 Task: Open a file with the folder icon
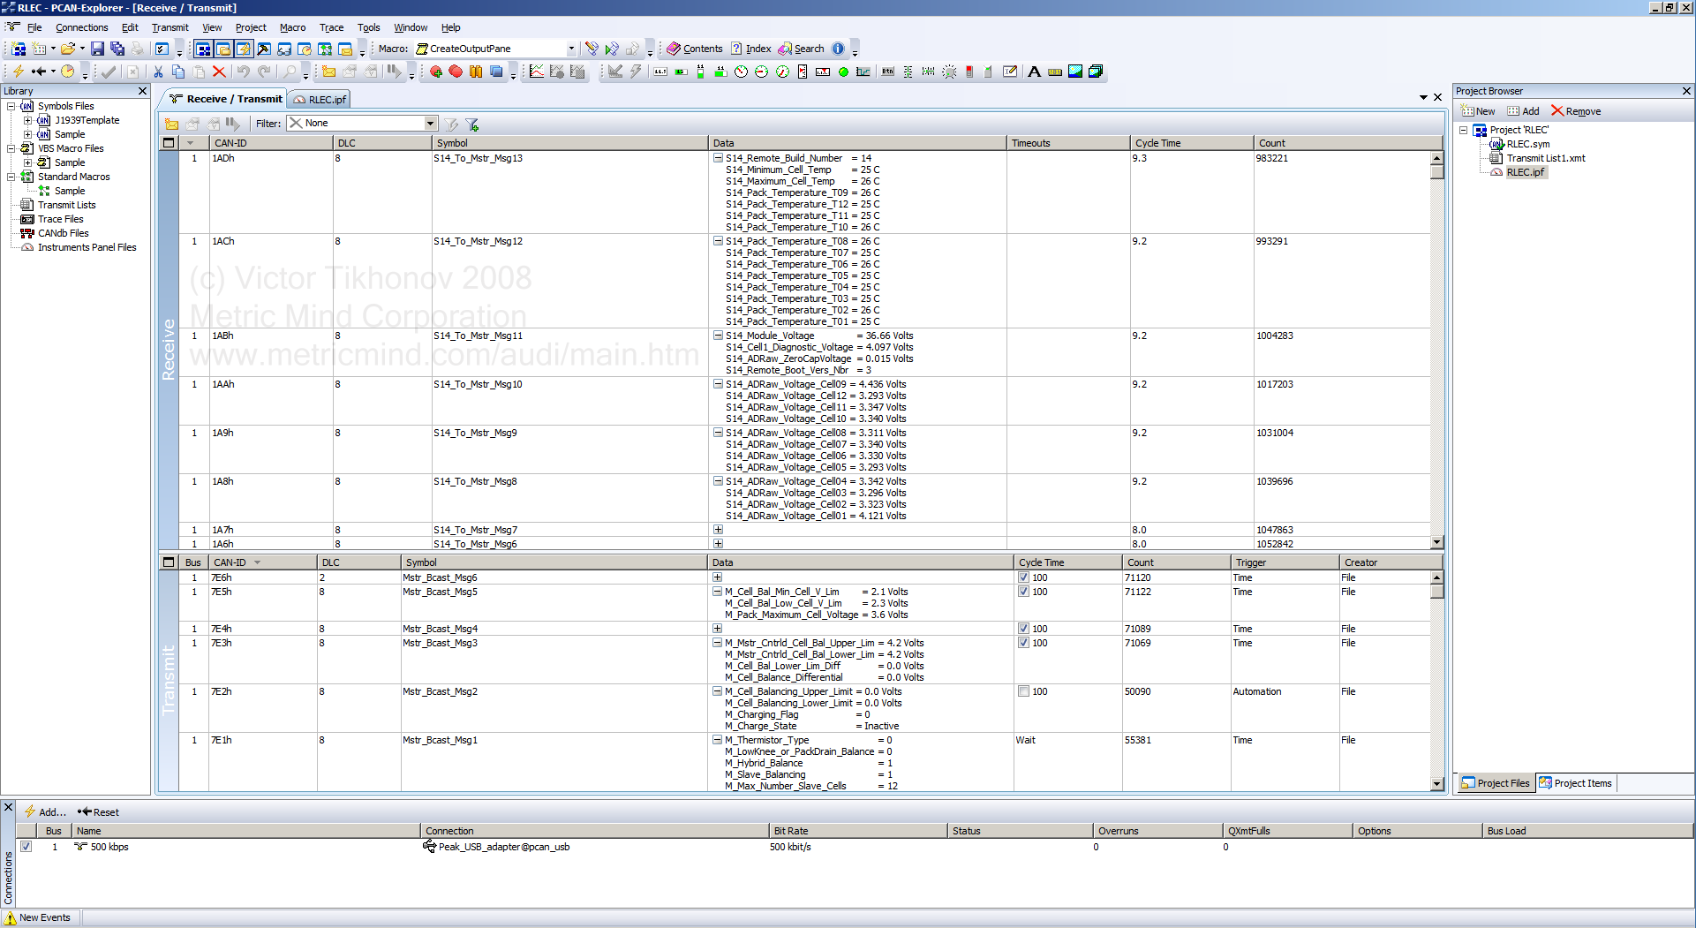tap(68, 49)
